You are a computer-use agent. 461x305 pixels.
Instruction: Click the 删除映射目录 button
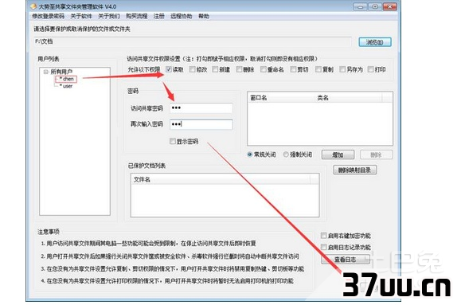pos(354,170)
